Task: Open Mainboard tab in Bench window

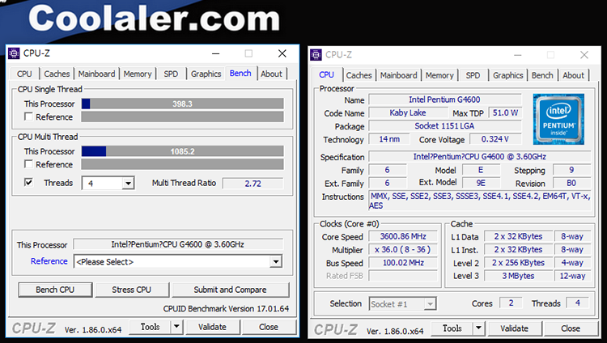Action: tap(96, 74)
